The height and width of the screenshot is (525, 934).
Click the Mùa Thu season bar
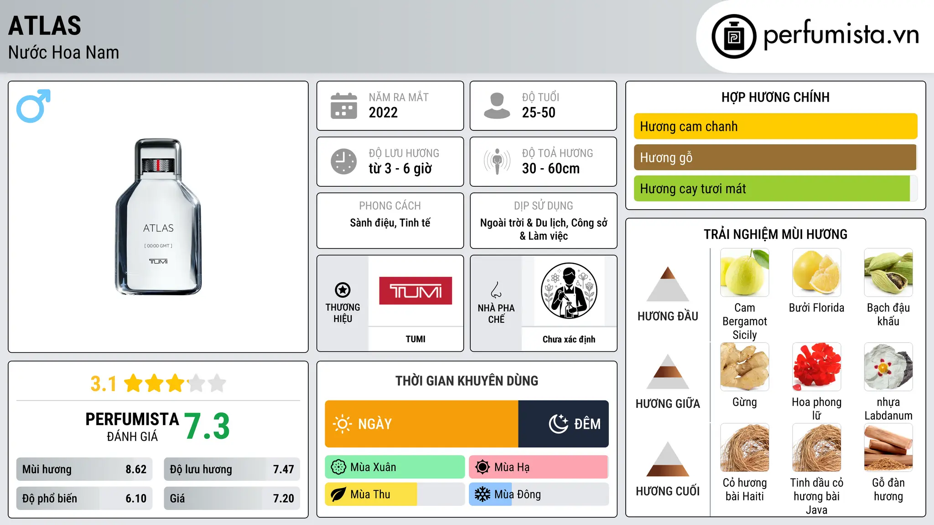pos(395,494)
